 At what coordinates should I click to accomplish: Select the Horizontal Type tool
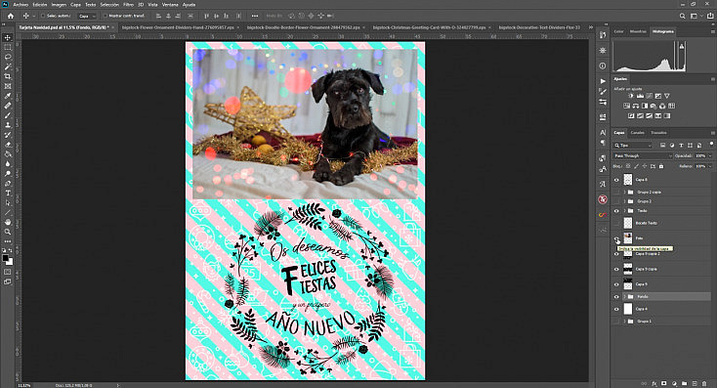click(x=7, y=194)
